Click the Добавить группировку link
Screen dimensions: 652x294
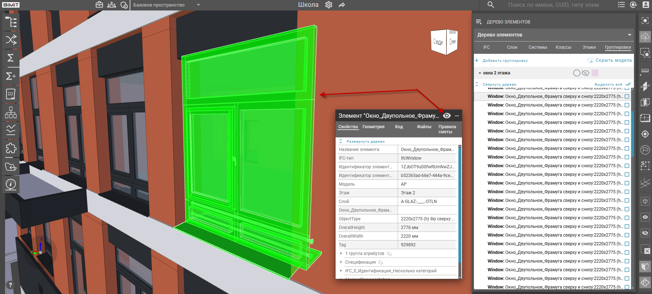[x=505, y=61]
